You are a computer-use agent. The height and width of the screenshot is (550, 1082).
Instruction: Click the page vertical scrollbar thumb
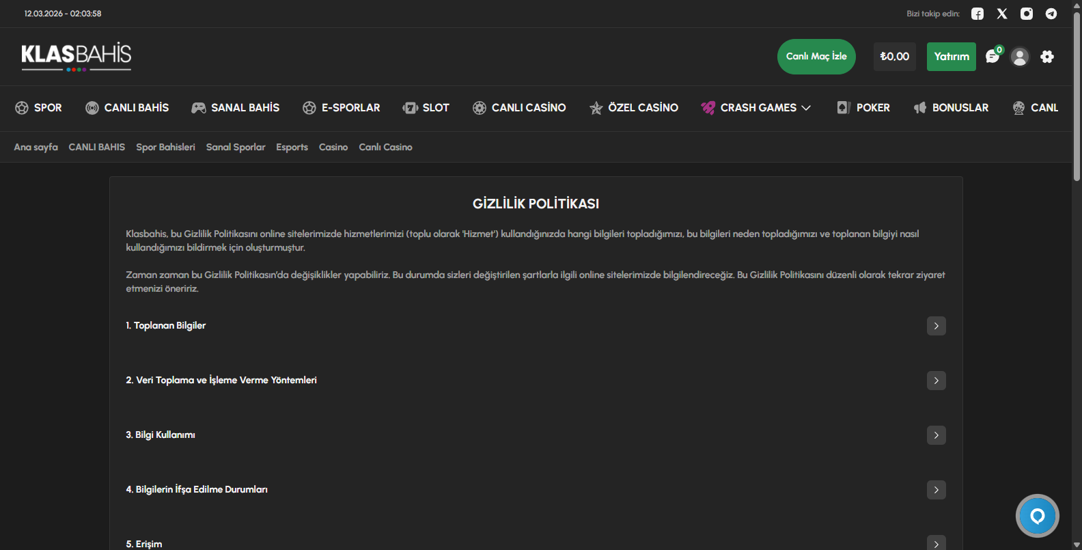(x=1077, y=96)
